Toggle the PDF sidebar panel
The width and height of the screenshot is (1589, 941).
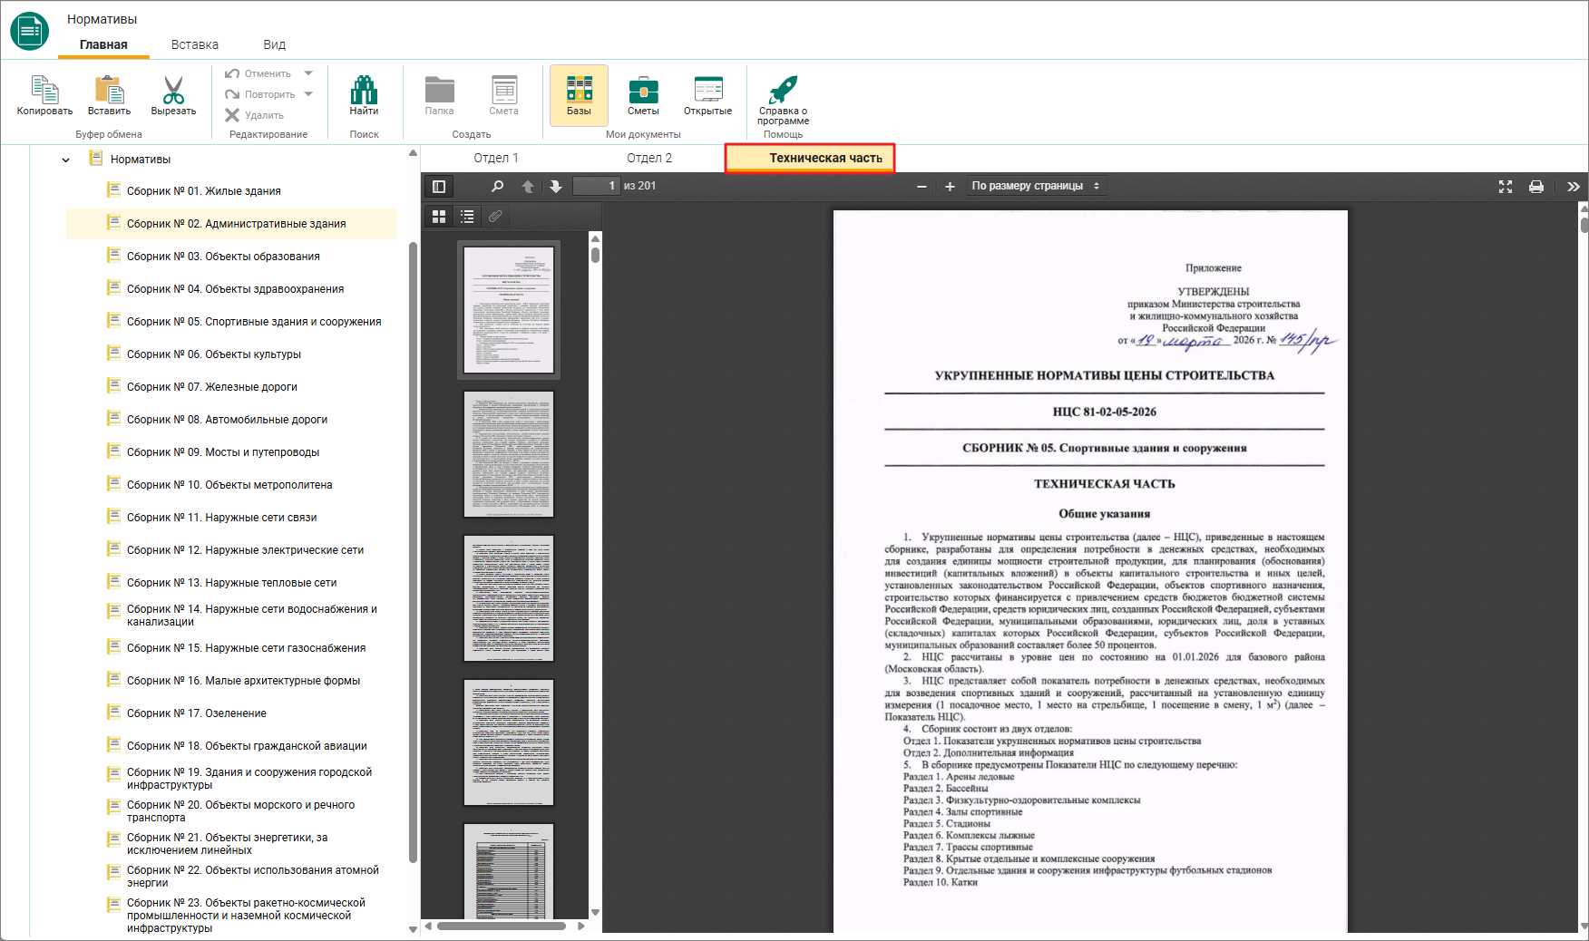click(439, 187)
